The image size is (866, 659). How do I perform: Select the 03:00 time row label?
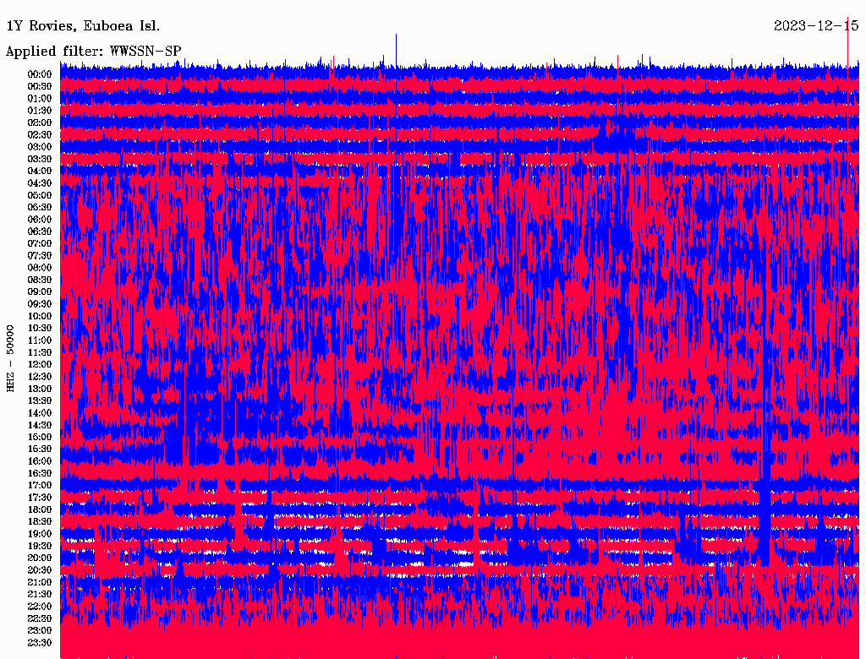(x=40, y=147)
